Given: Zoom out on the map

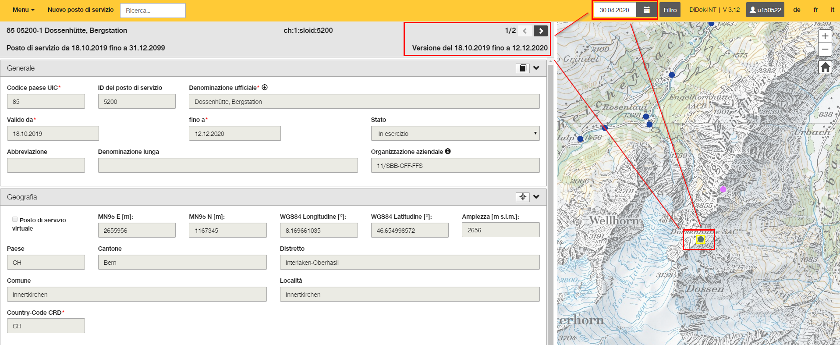Looking at the screenshot, I should coord(825,49).
